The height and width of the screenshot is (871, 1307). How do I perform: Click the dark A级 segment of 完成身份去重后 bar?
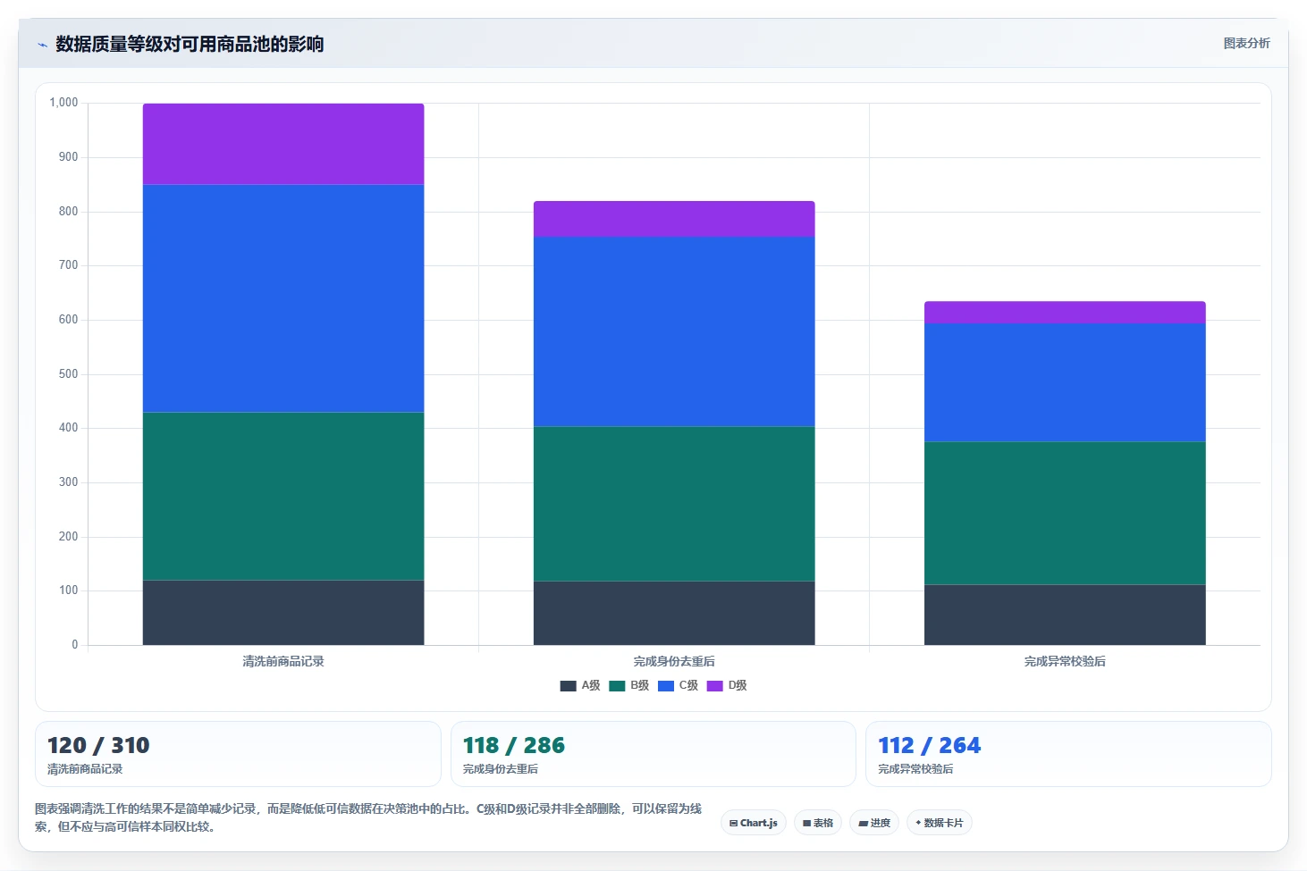pyautogui.click(x=674, y=613)
